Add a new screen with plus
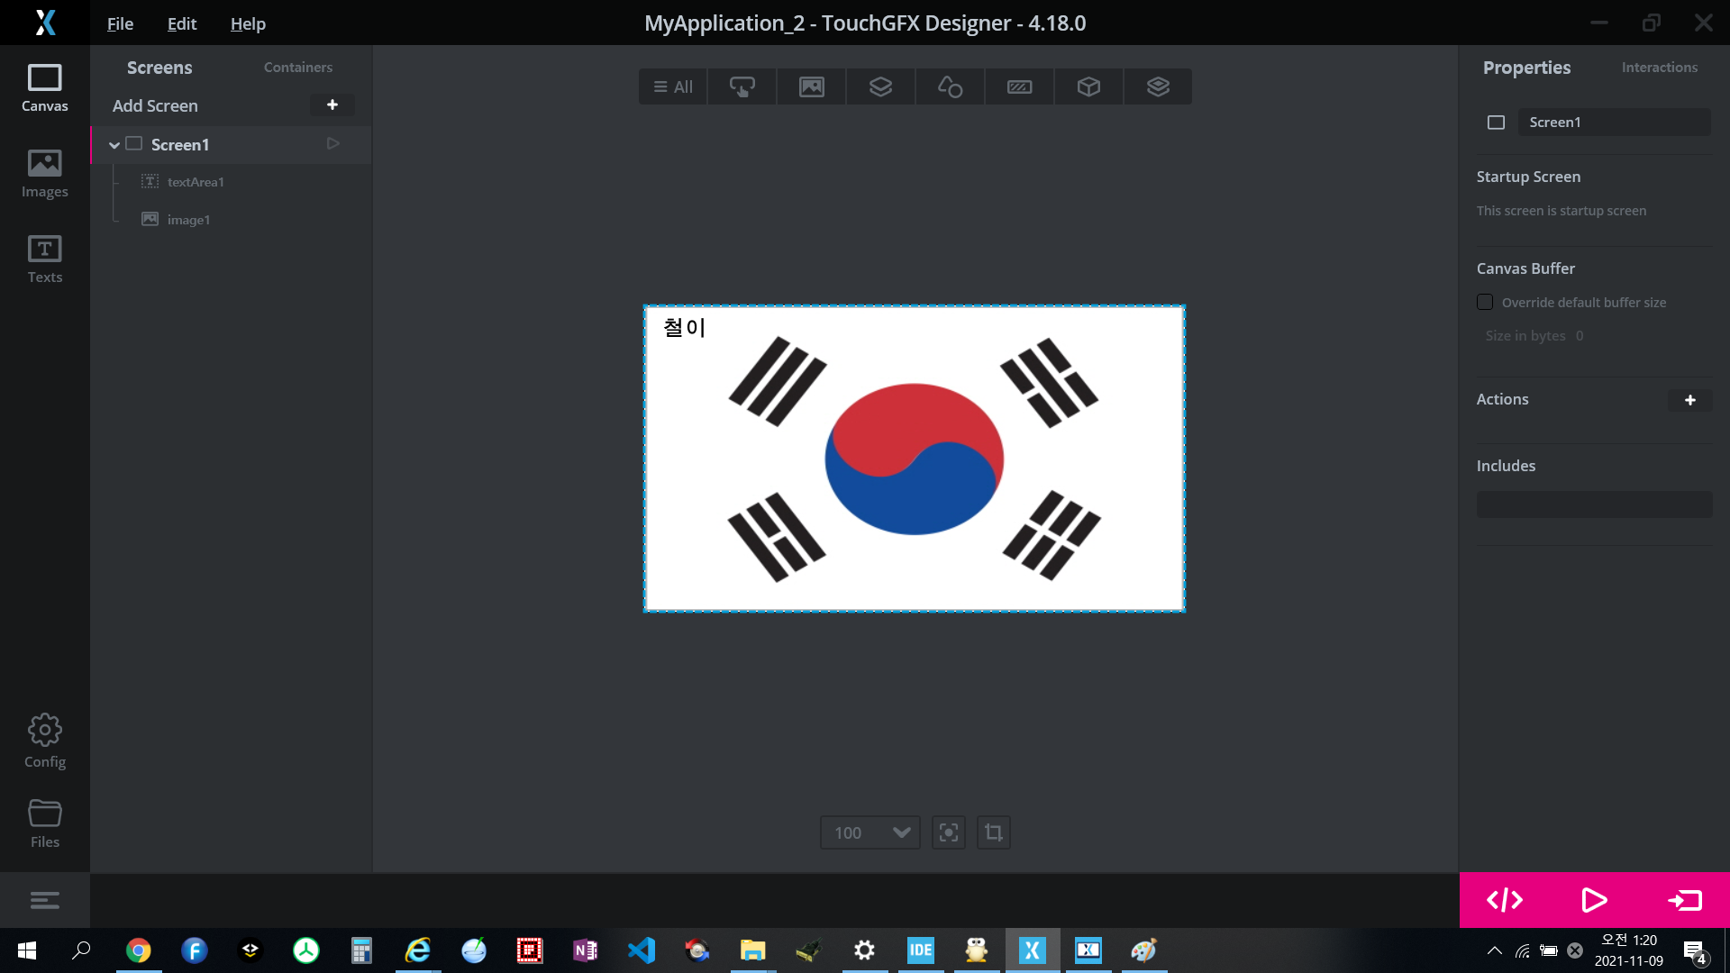The width and height of the screenshot is (1730, 973). [x=332, y=105]
